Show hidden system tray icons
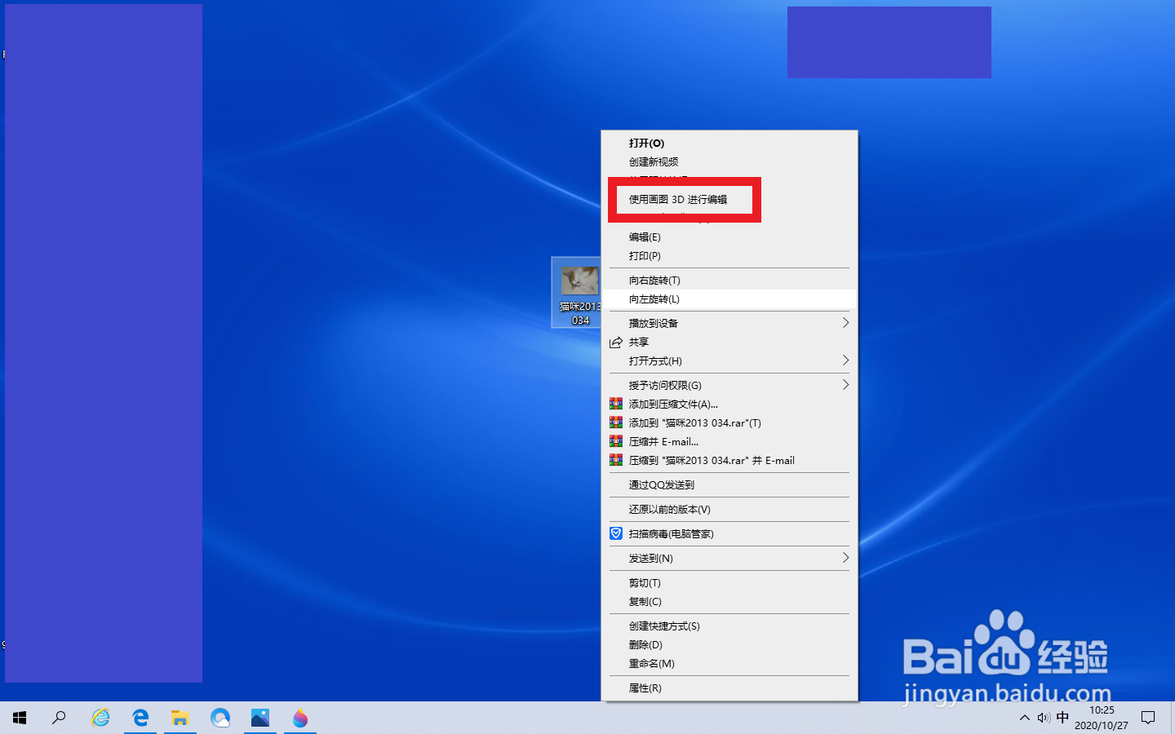The image size is (1175, 734). [x=1025, y=718]
